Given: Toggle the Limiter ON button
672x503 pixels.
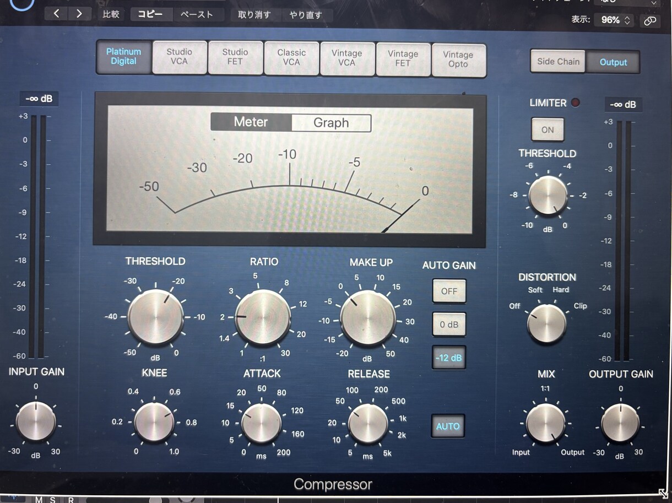Looking at the screenshot, I should coord(547,130).
